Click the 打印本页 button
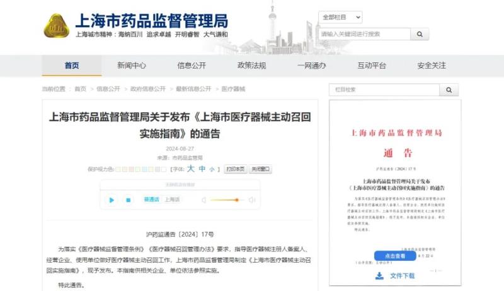This screenshot has width=504, height=291. tap(235, 169)
